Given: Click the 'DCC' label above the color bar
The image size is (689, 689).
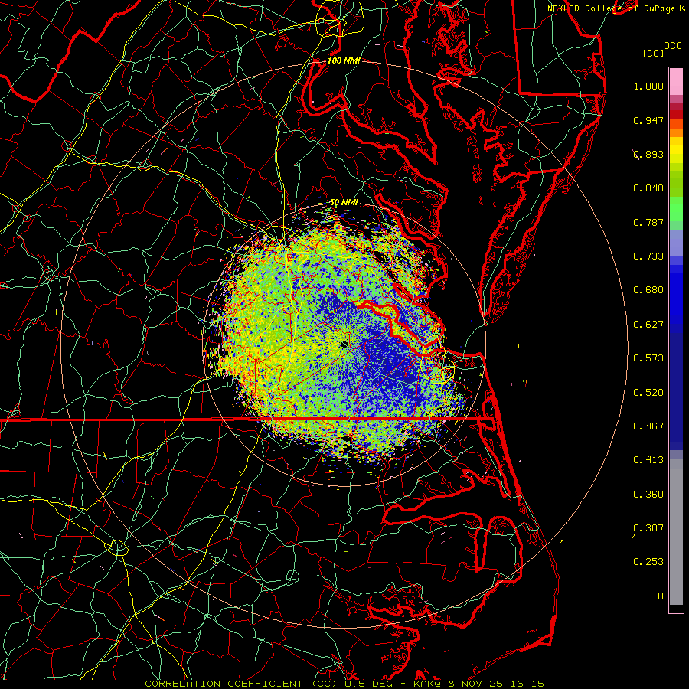Looking at the screenshot, I should 672,46.
